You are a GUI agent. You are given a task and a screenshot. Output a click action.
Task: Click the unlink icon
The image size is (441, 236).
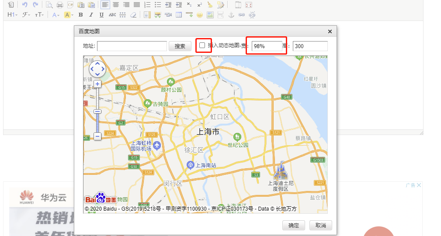tap(252, 15)
